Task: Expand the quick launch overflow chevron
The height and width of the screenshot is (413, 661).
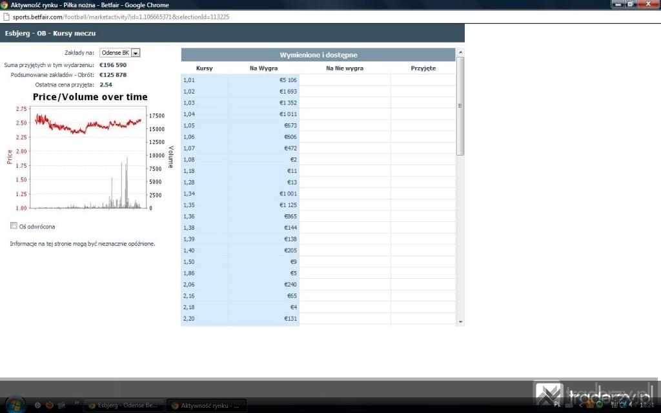Action: point(77,403)
